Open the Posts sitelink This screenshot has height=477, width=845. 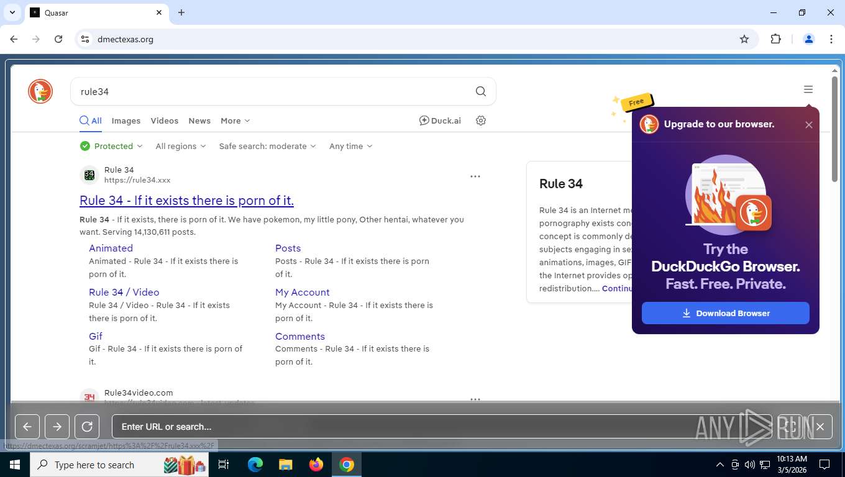(288, 248)
